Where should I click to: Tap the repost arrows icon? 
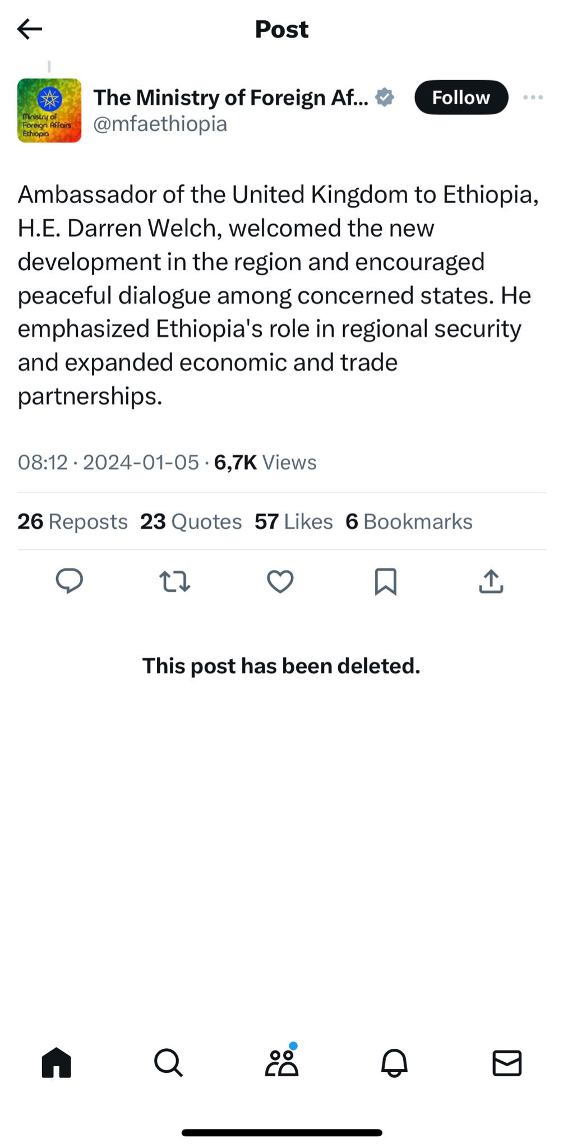tap(175, 581)
